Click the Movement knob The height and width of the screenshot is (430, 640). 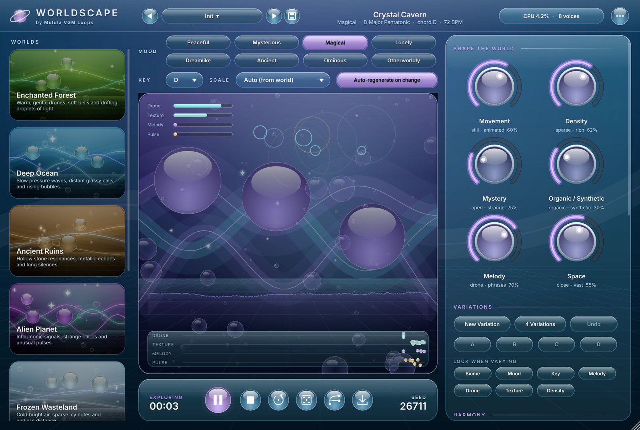pyautogui.click(x=494, y=86)
